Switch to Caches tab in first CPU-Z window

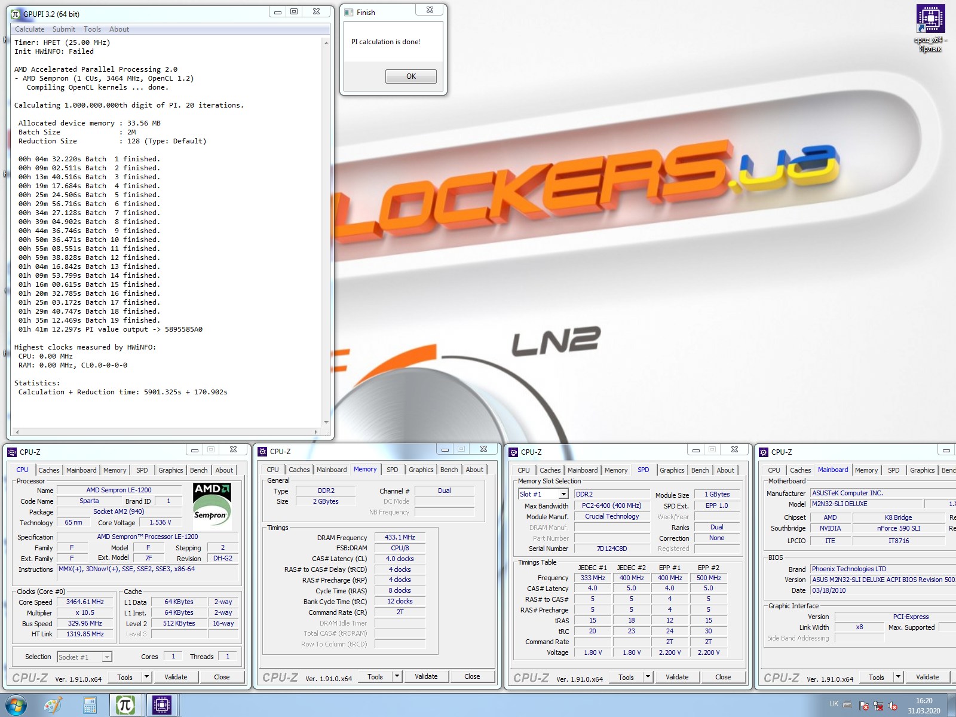point(49,470)
